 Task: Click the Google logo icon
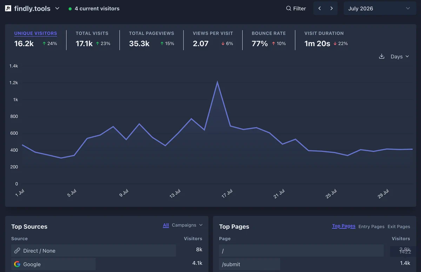point(17,264)
